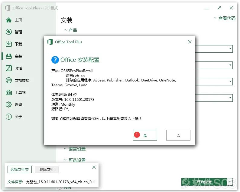
Task: Confirm configuration with 是 (Yes) button
Action: point(145,135)
